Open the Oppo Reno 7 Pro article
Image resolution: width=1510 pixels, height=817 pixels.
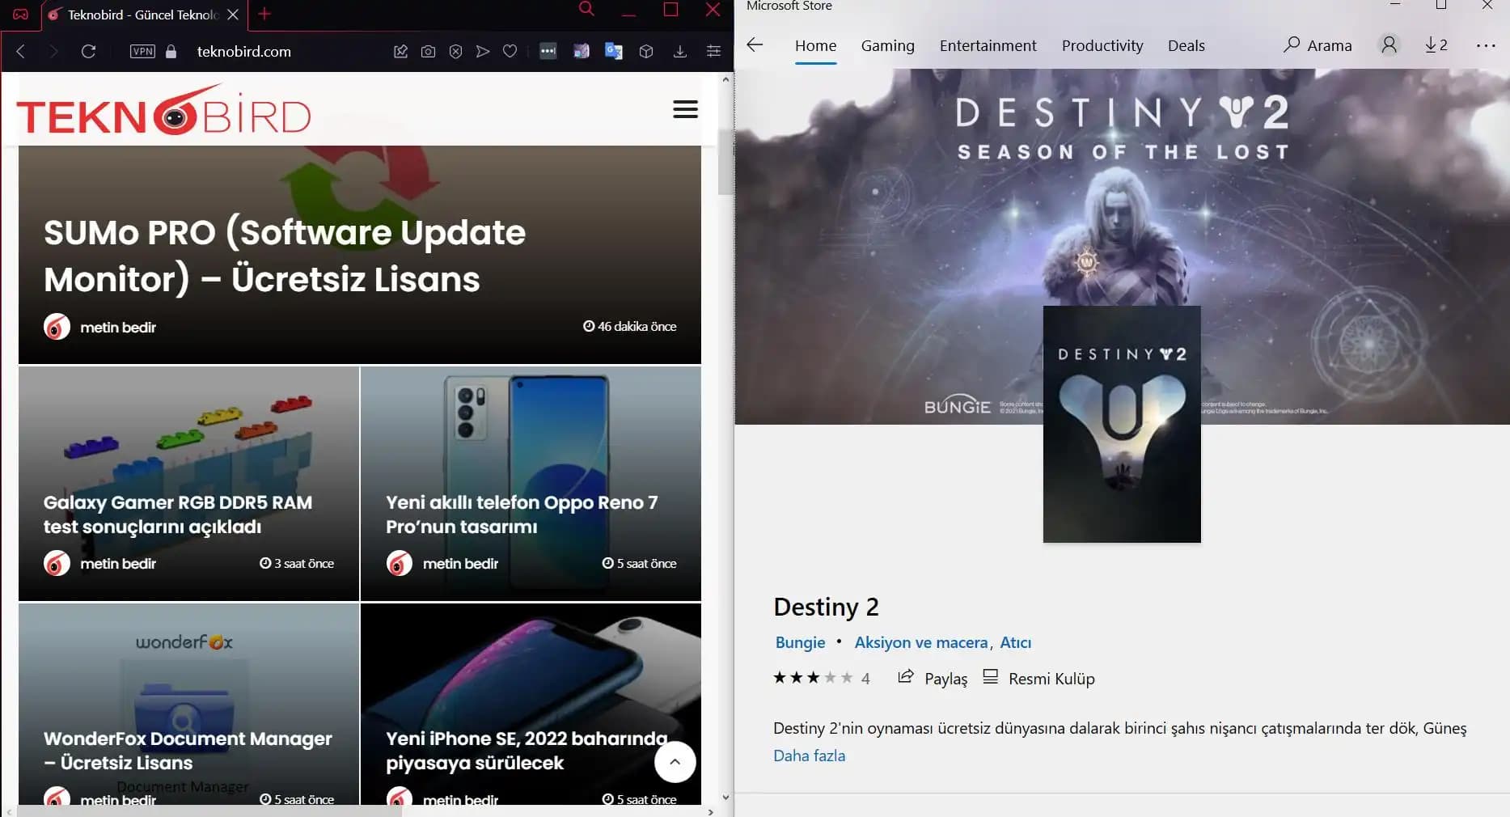click(x=522, y=514)
